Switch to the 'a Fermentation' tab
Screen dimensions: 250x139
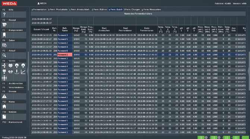coord(39,10)
